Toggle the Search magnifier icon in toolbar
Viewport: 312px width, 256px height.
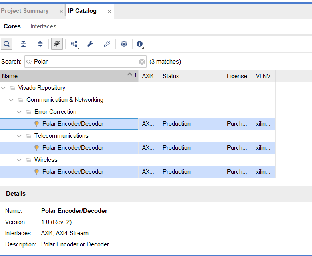point(6,44)
